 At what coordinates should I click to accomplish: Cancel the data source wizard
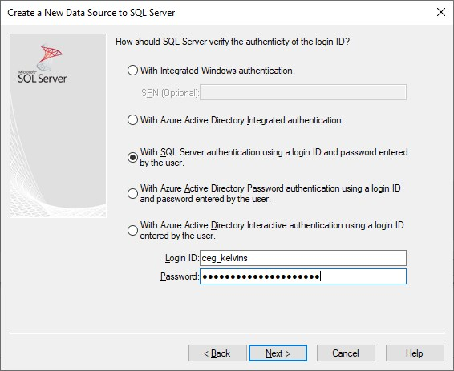[346, 353]
